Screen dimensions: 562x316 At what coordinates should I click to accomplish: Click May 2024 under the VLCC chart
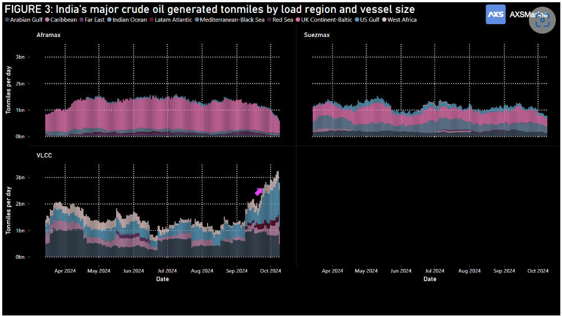tap(99, 271)
